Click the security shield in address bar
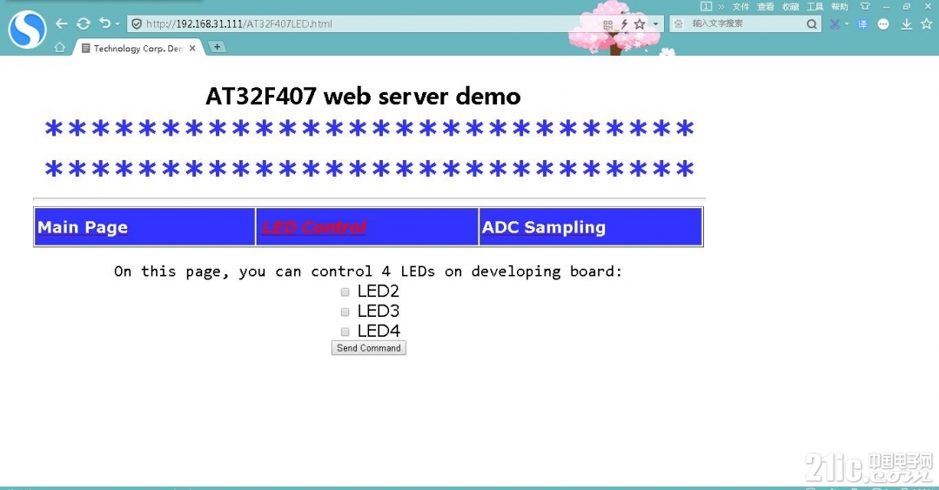939x490 pixels. point(137,24)
